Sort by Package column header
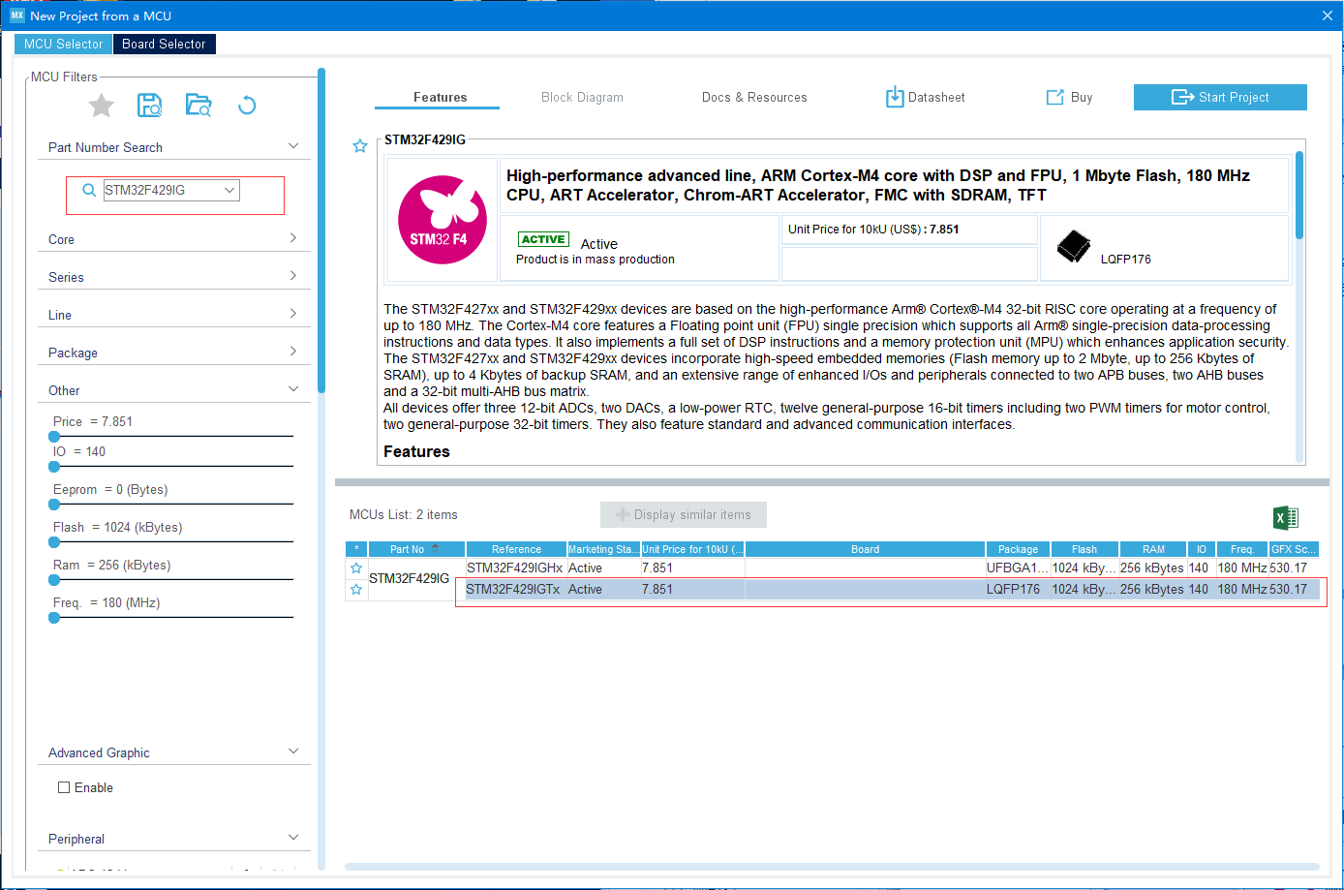The height and width of the screenshot is (890, 1344). (1018, 549)
